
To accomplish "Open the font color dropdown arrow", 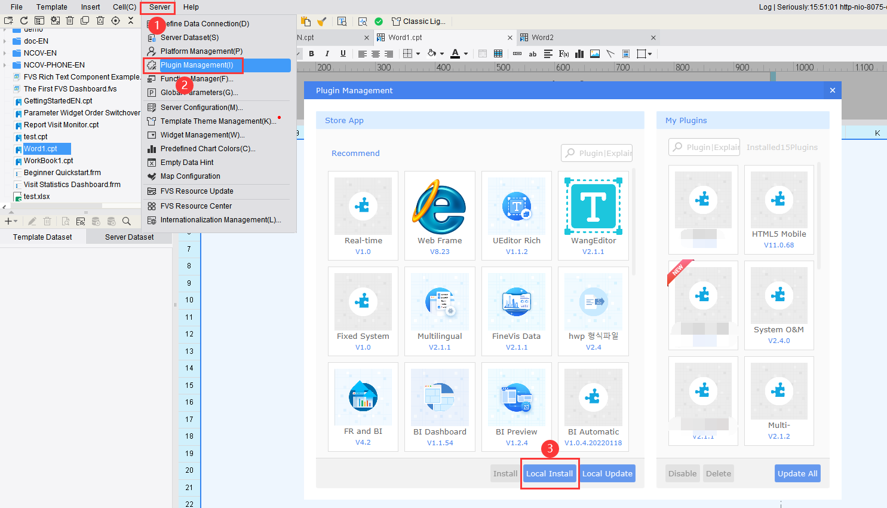I will point(466,54).
